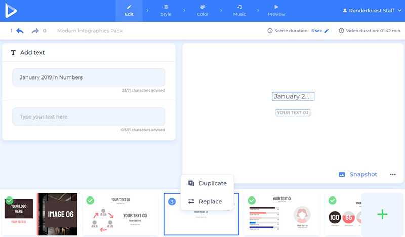Click the green plus add scene button
The height and width of the screenshot is (237, 405).
382,215
